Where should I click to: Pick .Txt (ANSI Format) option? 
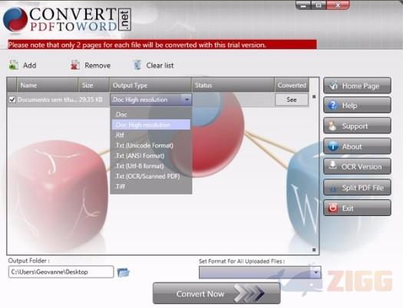point(151,156)
